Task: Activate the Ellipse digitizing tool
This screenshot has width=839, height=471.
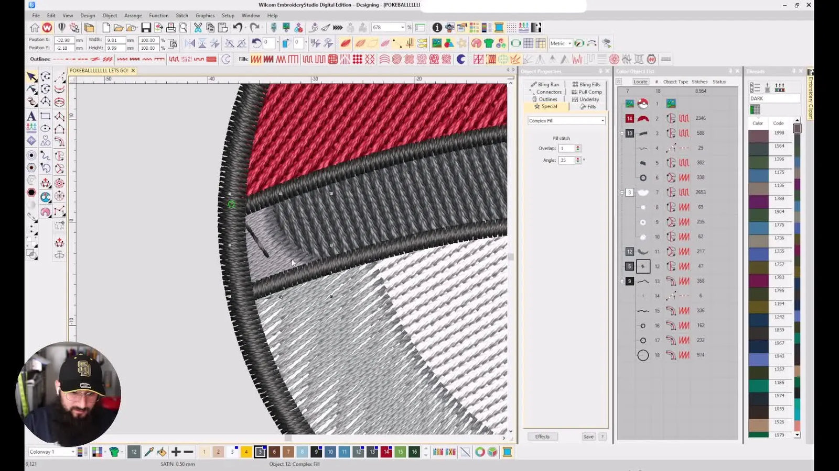Action: pyautogui.click(x=46, y=129)
